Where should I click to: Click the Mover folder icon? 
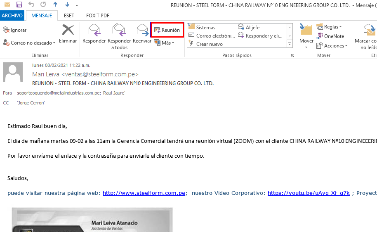click(x=306, y=30)
